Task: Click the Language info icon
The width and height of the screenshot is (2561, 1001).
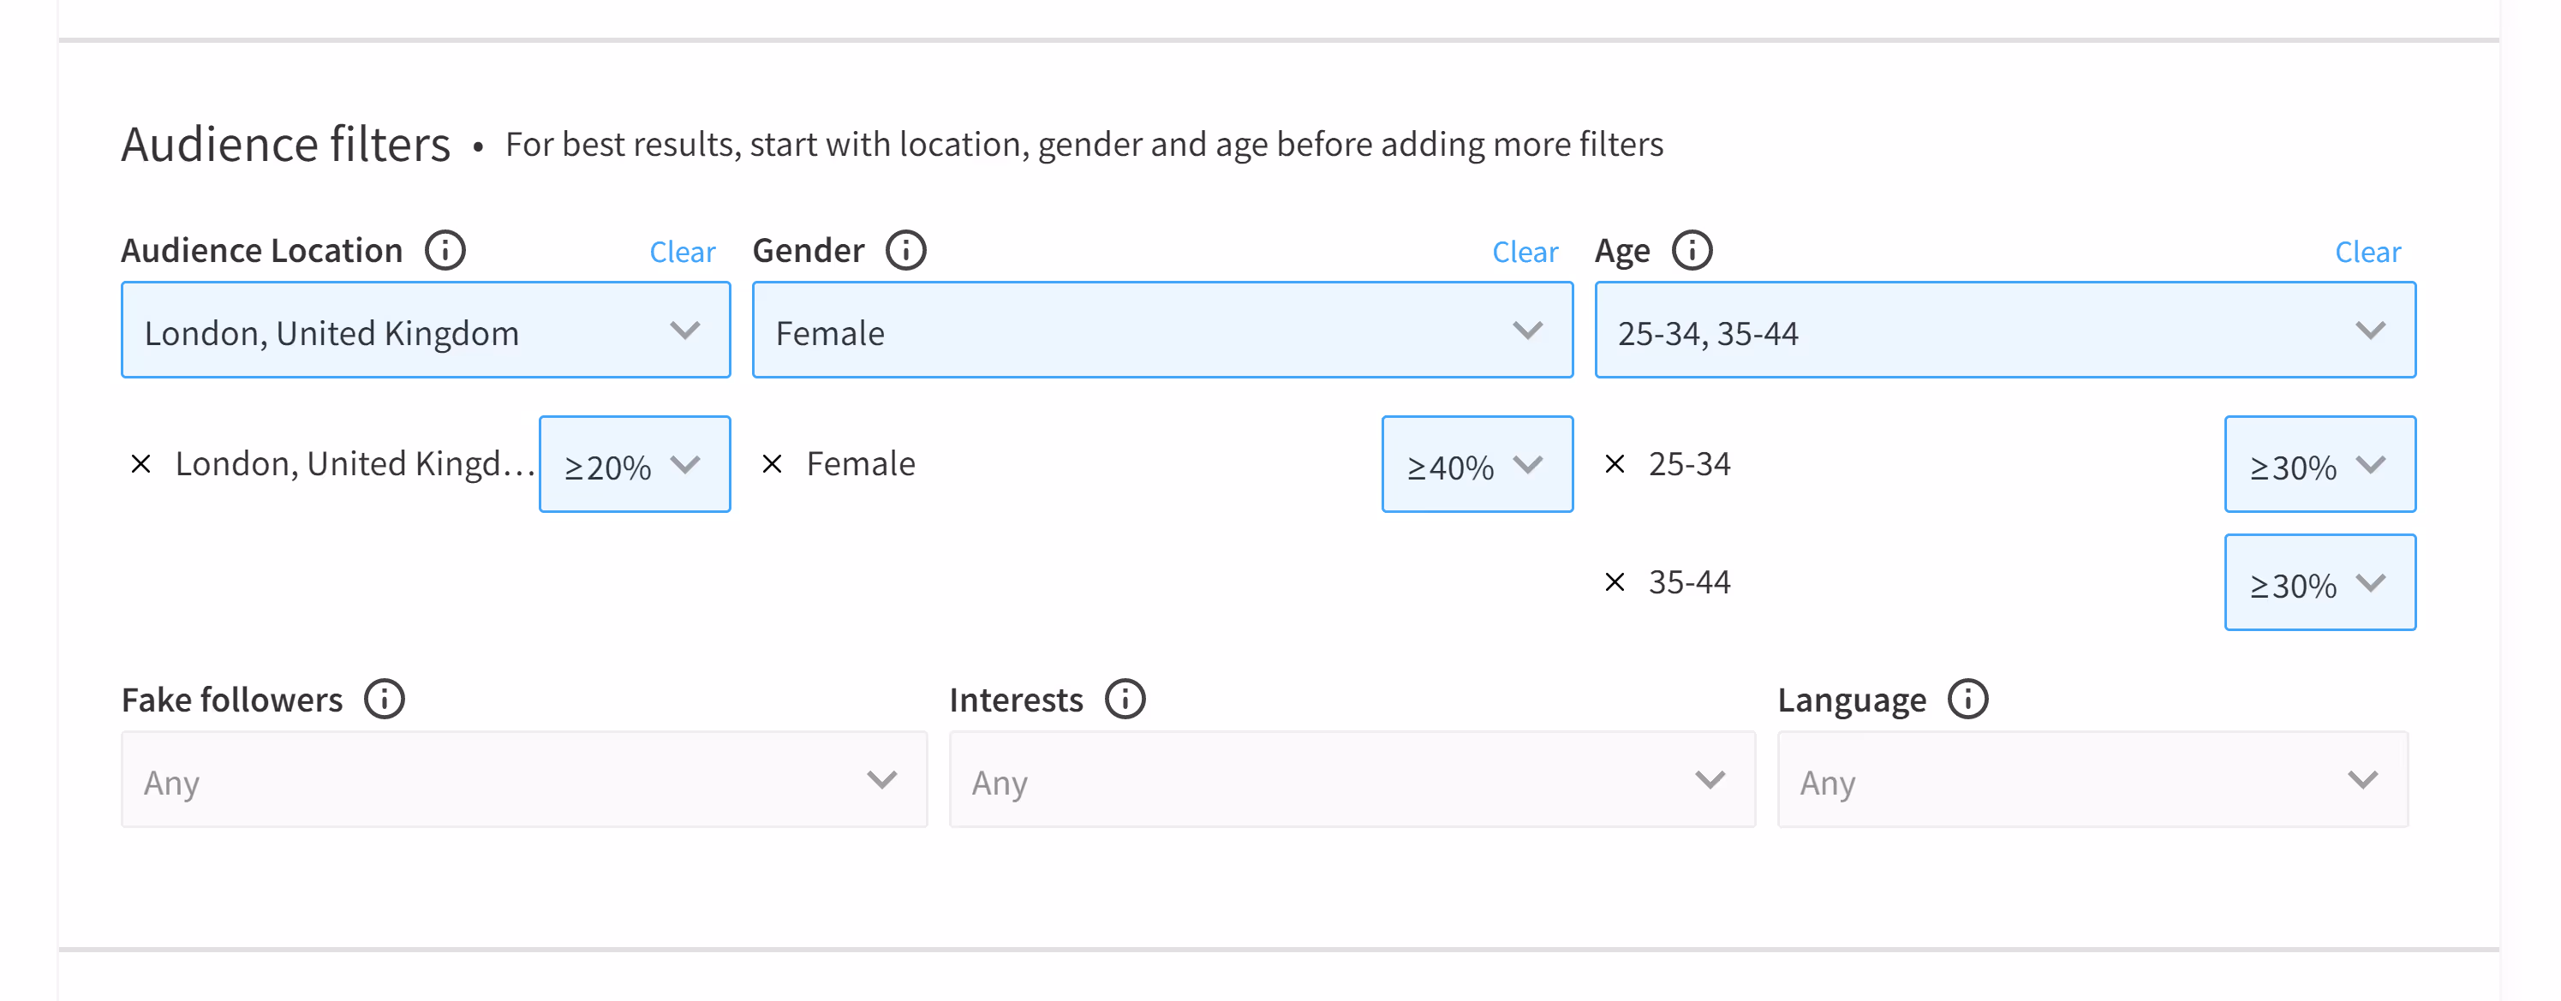Action: tap(1967, 699)
